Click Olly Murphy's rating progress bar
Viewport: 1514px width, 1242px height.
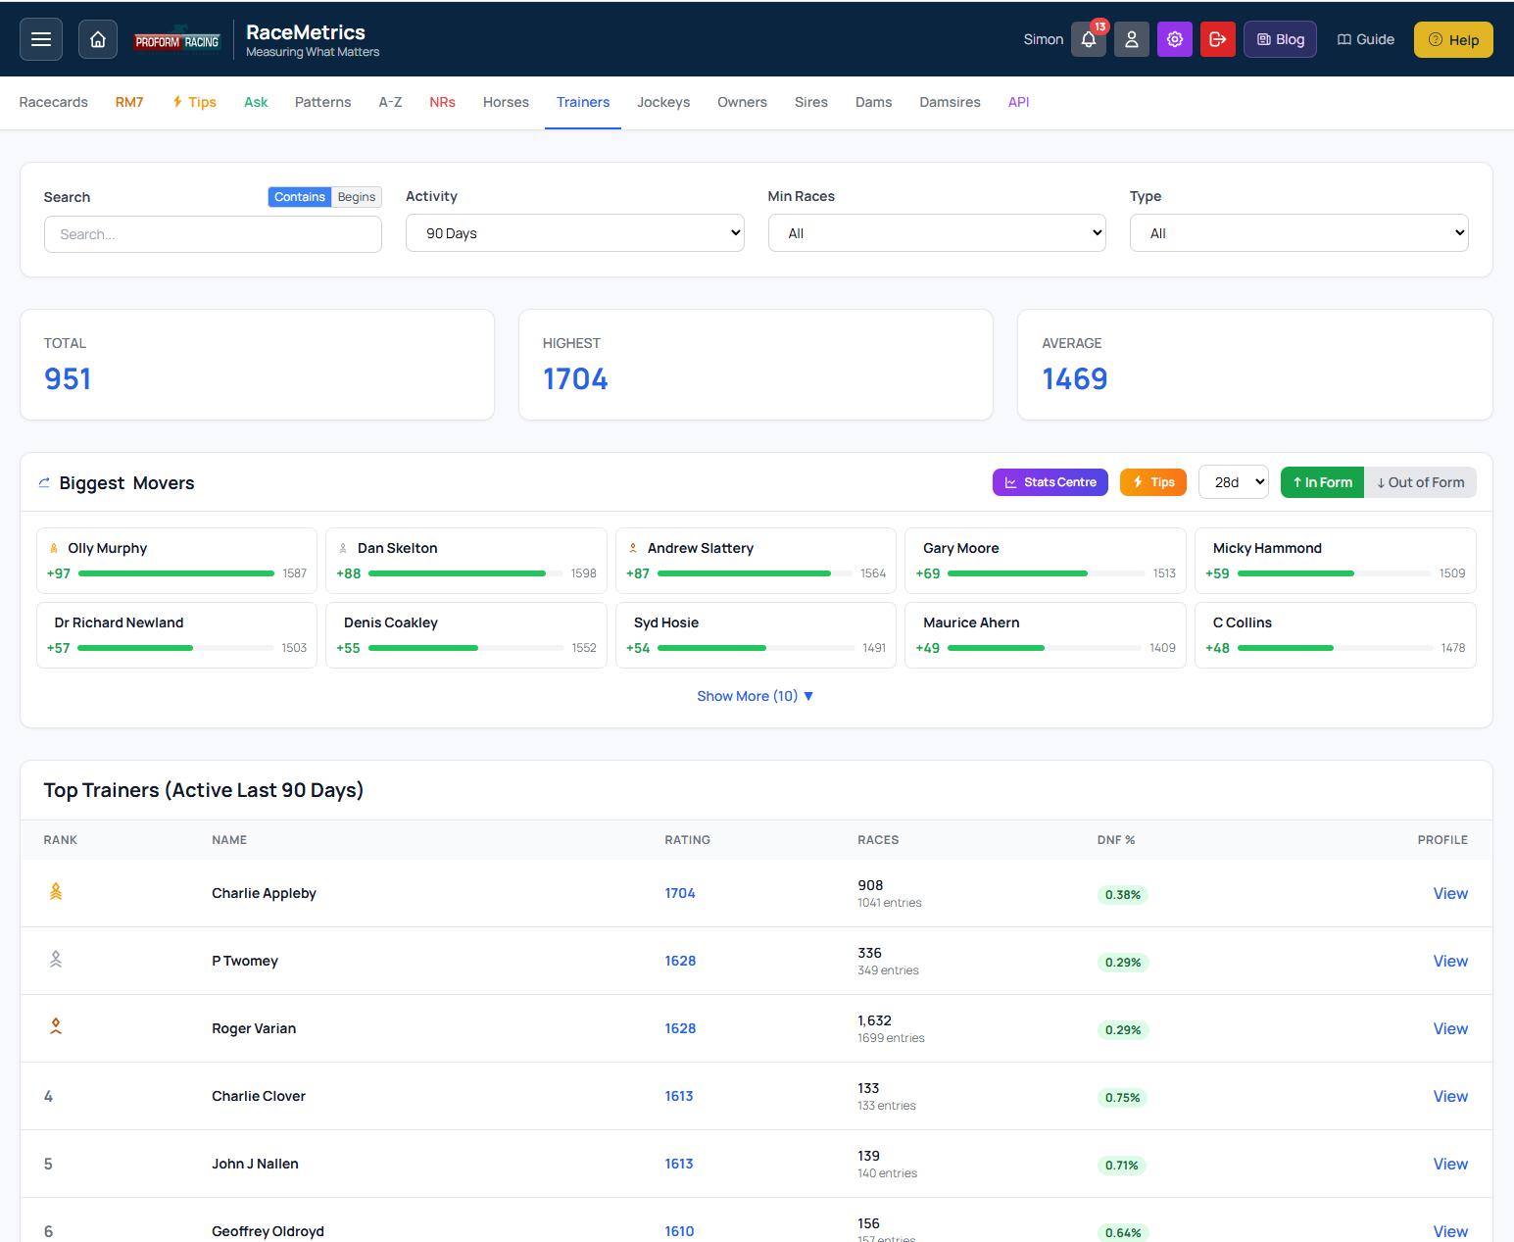coord(176,573)
